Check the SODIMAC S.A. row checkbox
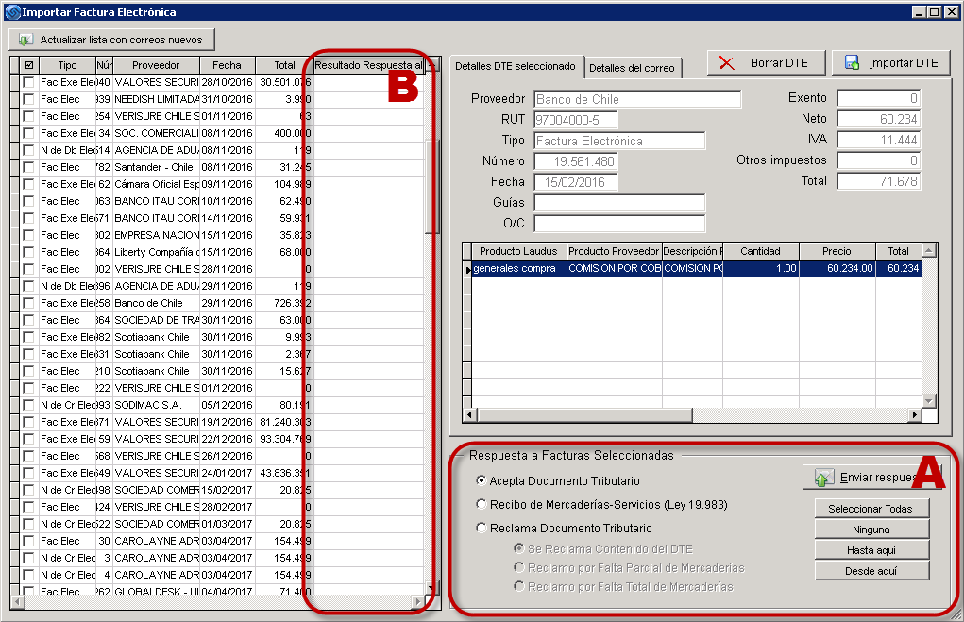Viewport: 964px width, 622px height. [x=28, y=405]
